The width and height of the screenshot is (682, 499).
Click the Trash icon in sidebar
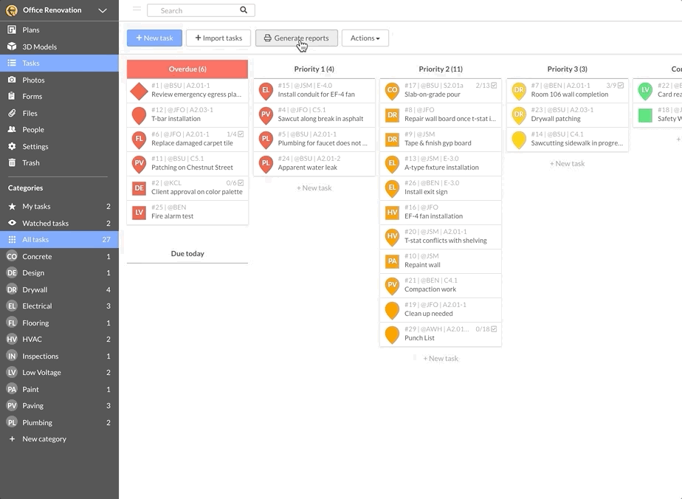click(x=12, y=162)
